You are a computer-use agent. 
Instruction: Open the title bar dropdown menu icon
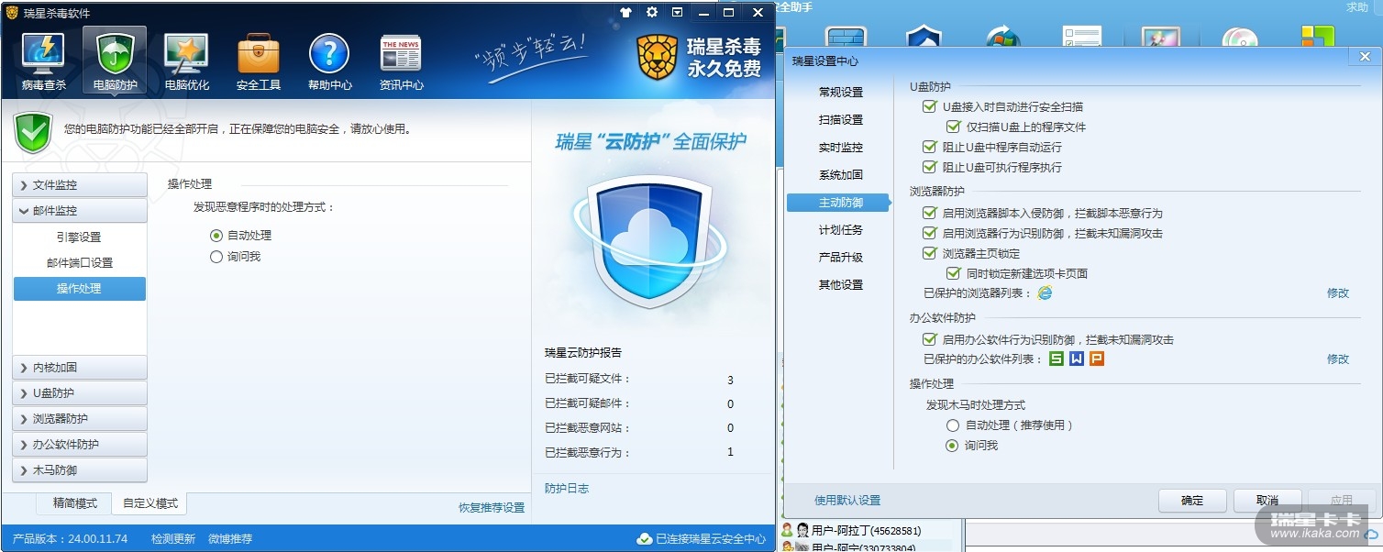pyautogui.click(x=677, y=12)
